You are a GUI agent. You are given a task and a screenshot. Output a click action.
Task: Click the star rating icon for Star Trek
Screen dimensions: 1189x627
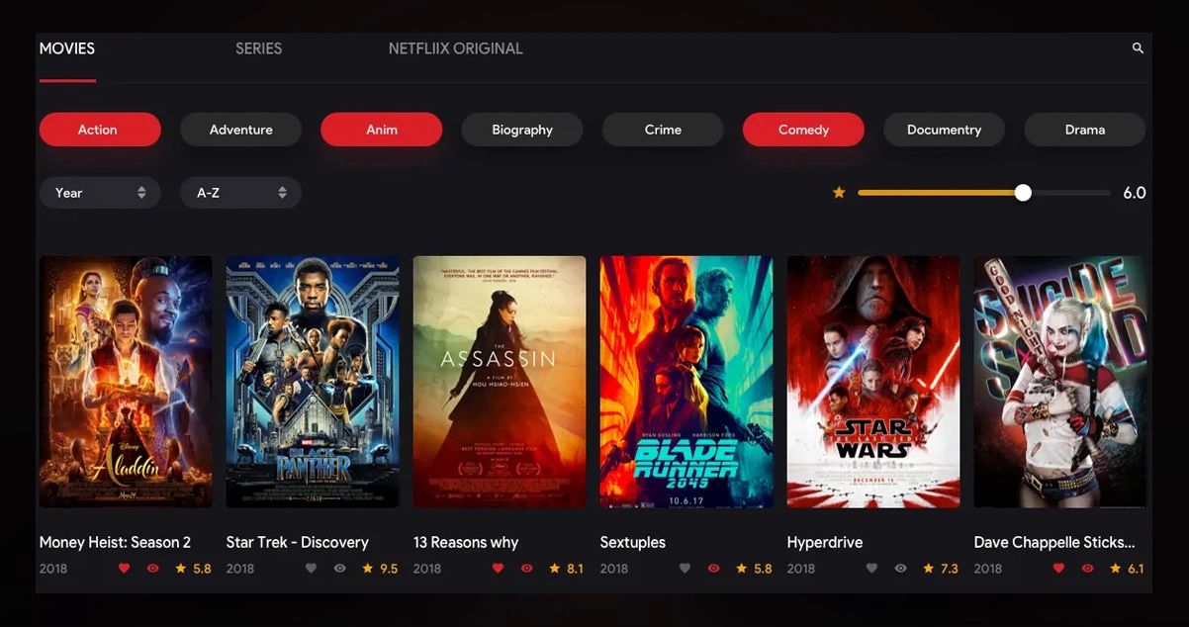tap(368, 569)
